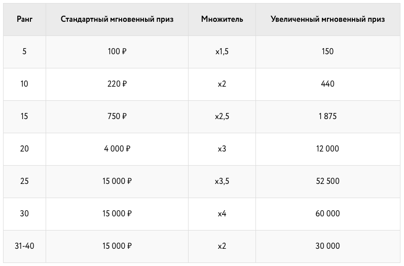Select the Стандартный мгновенный приз header
The image size is (404, 266).
click(117, 19)
